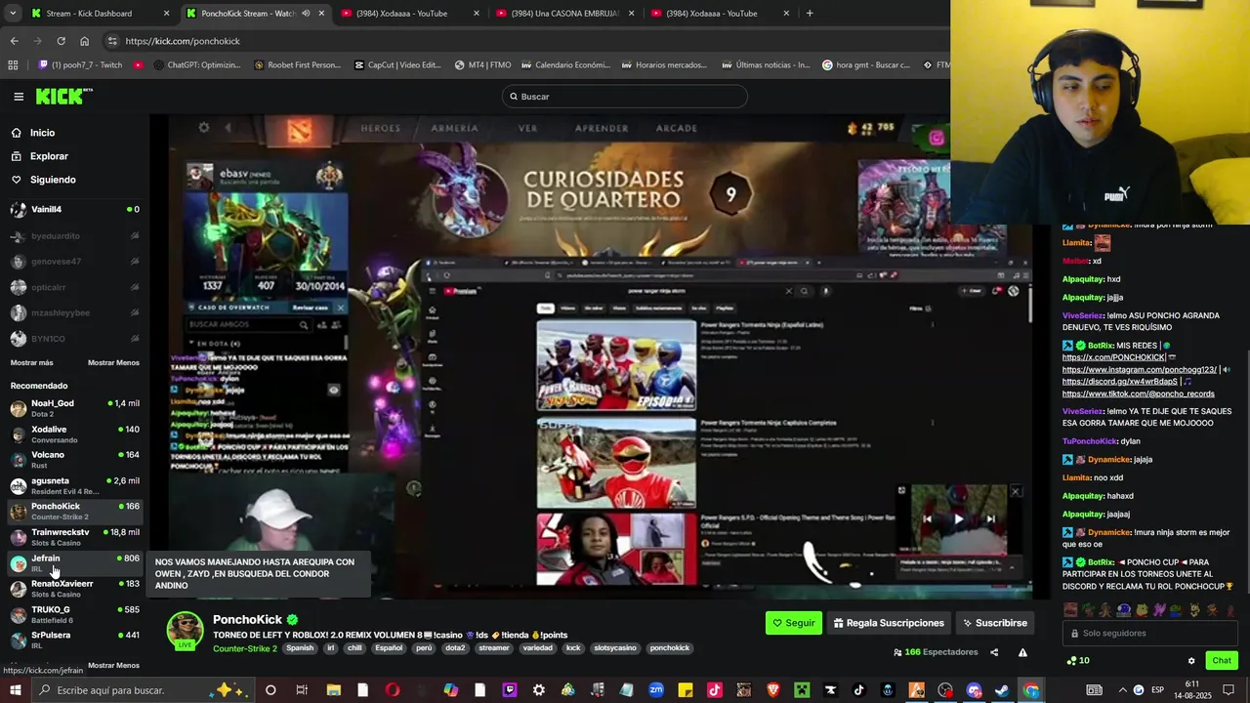Open Instagram ponchogg123 link in chat
Image resolution: width=1250 pixels, height=703 pixels.
click(1140, 370)
